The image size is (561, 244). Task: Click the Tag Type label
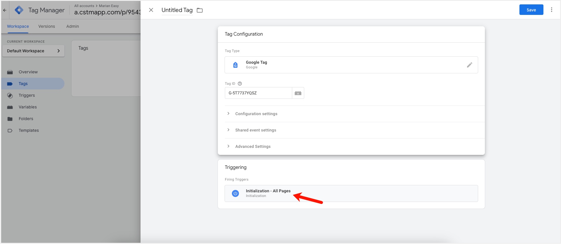[232, 51]
